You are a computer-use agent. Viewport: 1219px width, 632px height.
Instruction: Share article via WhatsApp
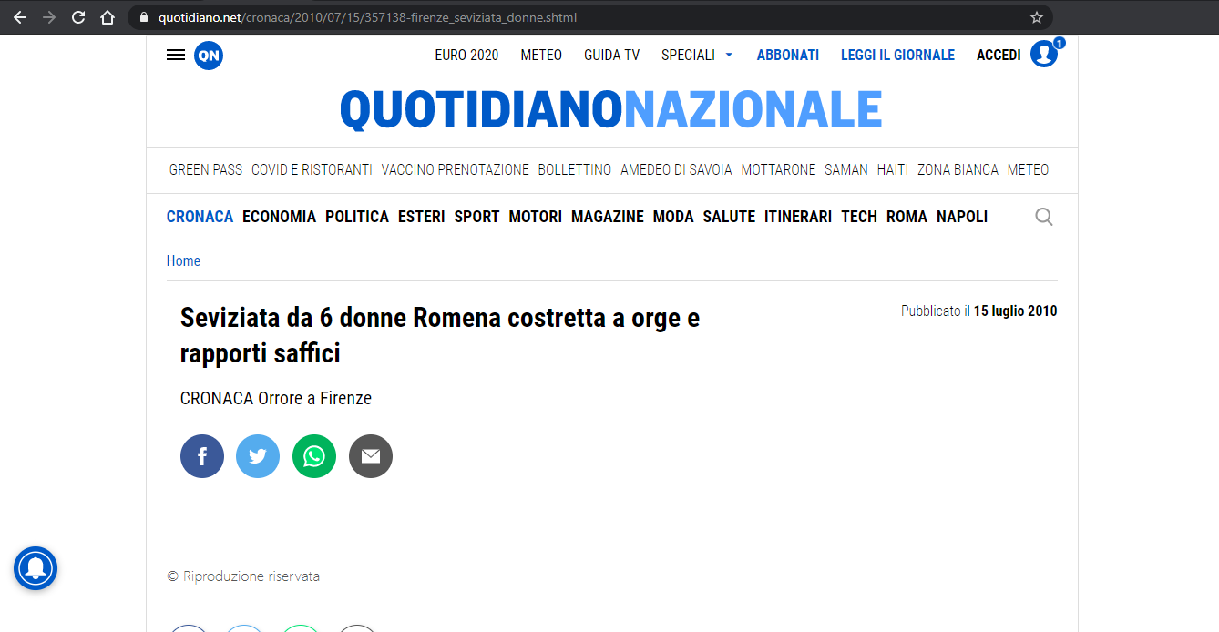314,456
